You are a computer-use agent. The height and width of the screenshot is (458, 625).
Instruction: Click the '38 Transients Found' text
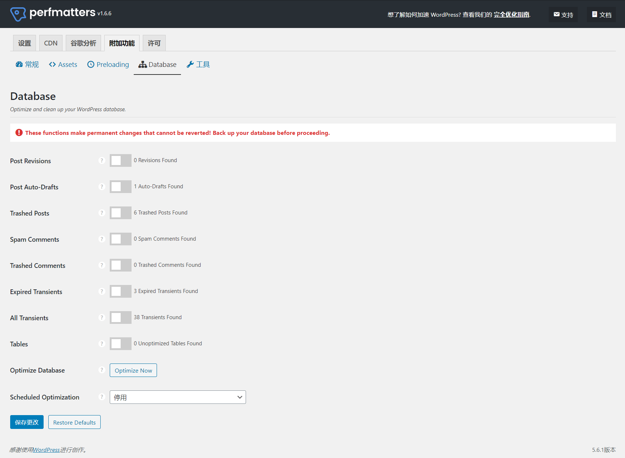(x=158, y=317)
